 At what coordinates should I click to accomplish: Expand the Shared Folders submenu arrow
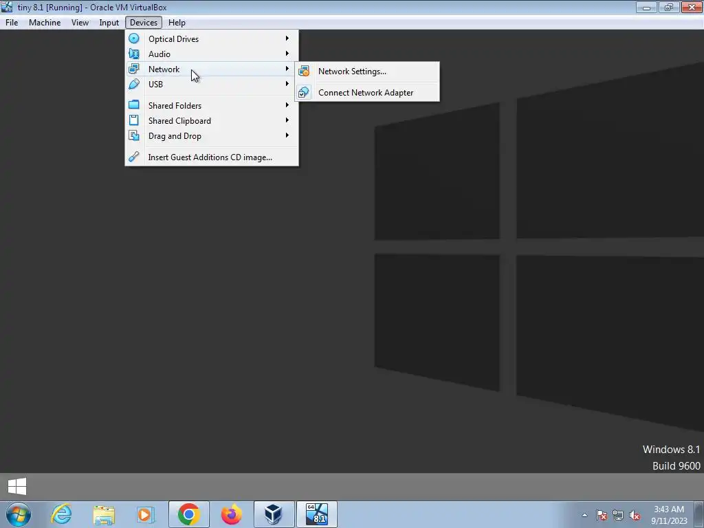pos(287,105)
